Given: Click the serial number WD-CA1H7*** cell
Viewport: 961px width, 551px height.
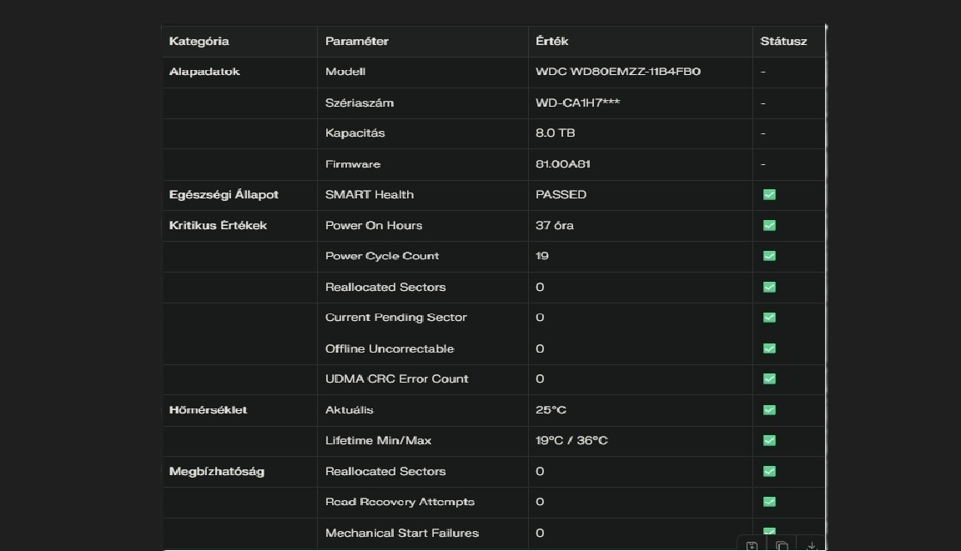Looking at the screenshot, I should (577, 103).
